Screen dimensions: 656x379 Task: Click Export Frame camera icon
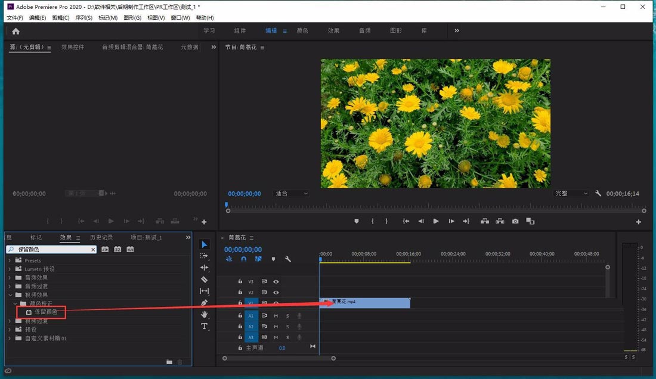[515, 221]
